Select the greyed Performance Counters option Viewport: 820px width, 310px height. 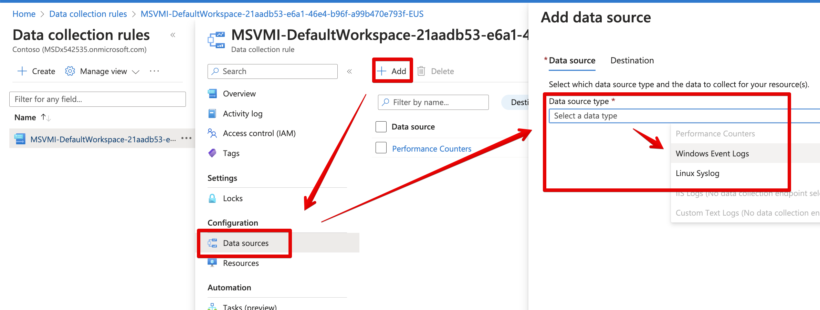tap(745, 134)
